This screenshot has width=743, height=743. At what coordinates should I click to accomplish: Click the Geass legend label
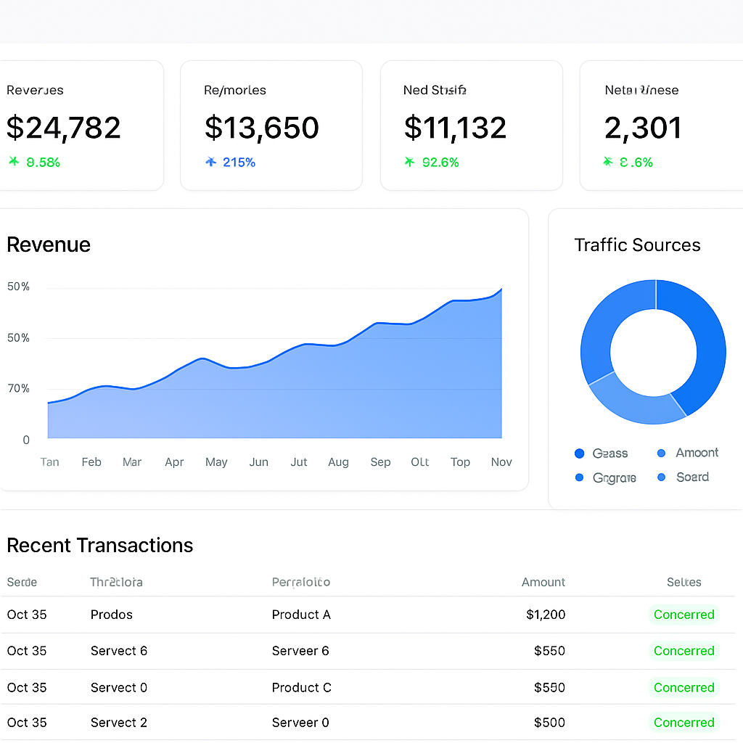(x=609, y=453)
